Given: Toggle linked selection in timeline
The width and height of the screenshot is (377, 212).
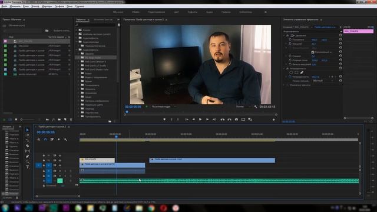Looking at the screenshot, I should [x=52, y=140].
